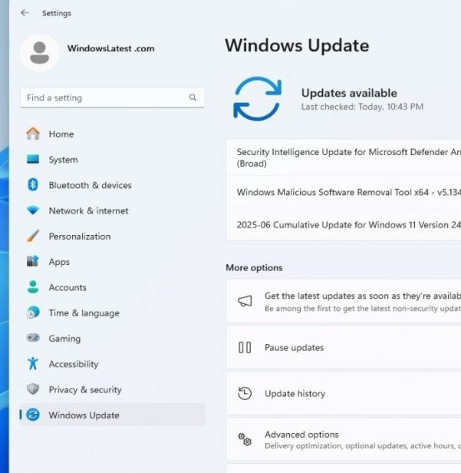This screenshot has height=473, width=461.
Task: Select Security Intelligence Update for Defender row
Action: pyautogui.click(x=344, y=157)
